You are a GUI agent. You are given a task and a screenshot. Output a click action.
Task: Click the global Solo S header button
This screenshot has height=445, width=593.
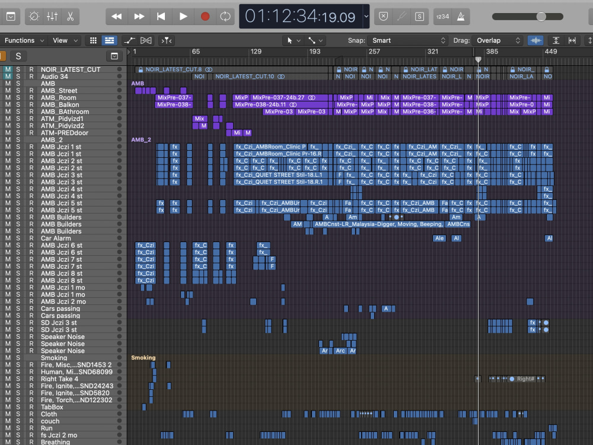coord(18,56)
